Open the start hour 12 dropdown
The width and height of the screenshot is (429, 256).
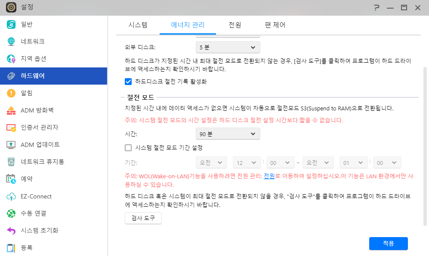(x=247, y=162)
